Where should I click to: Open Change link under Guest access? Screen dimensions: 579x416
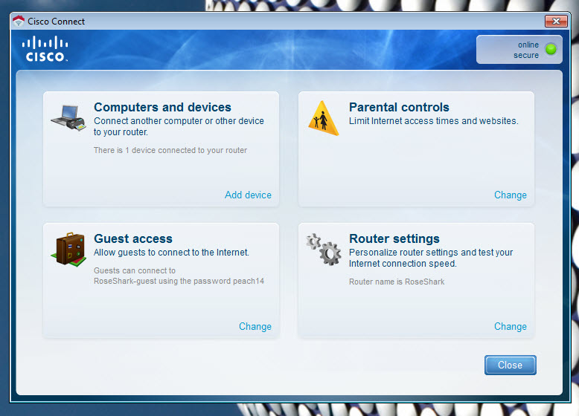tap(255, 326)
